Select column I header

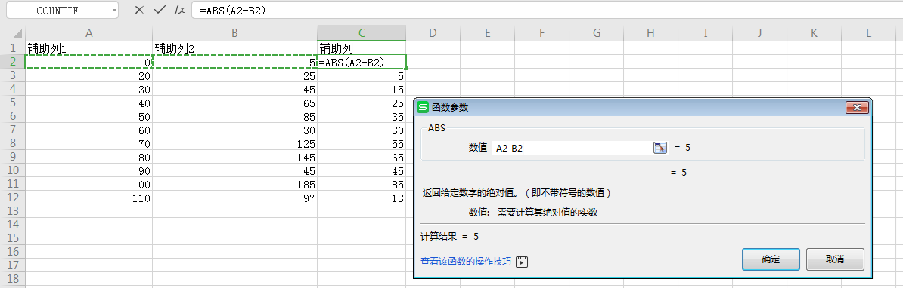coord(705,33)
